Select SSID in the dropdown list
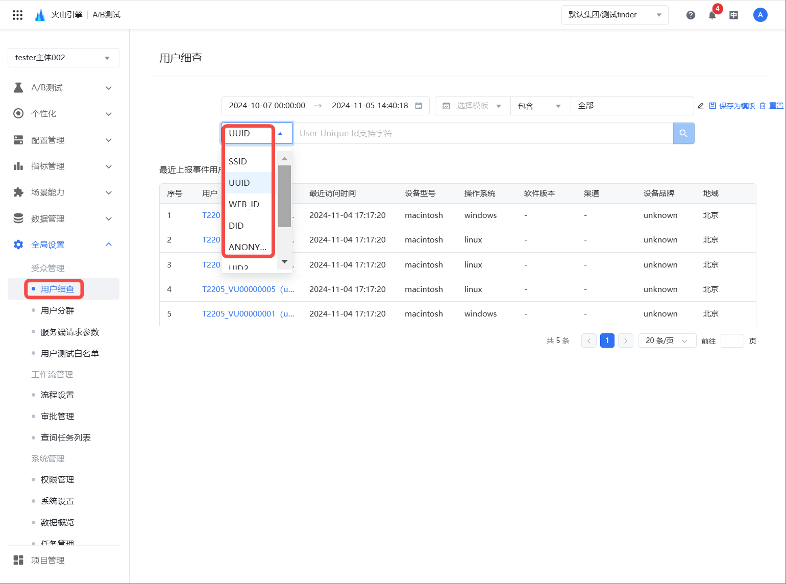This screenshot has width=786, height=584. (249, 161)
